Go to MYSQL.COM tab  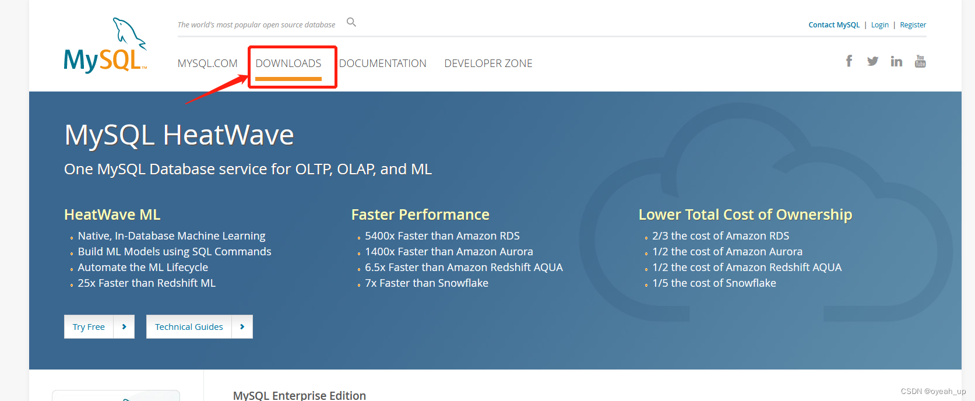[x=207, y=64]
